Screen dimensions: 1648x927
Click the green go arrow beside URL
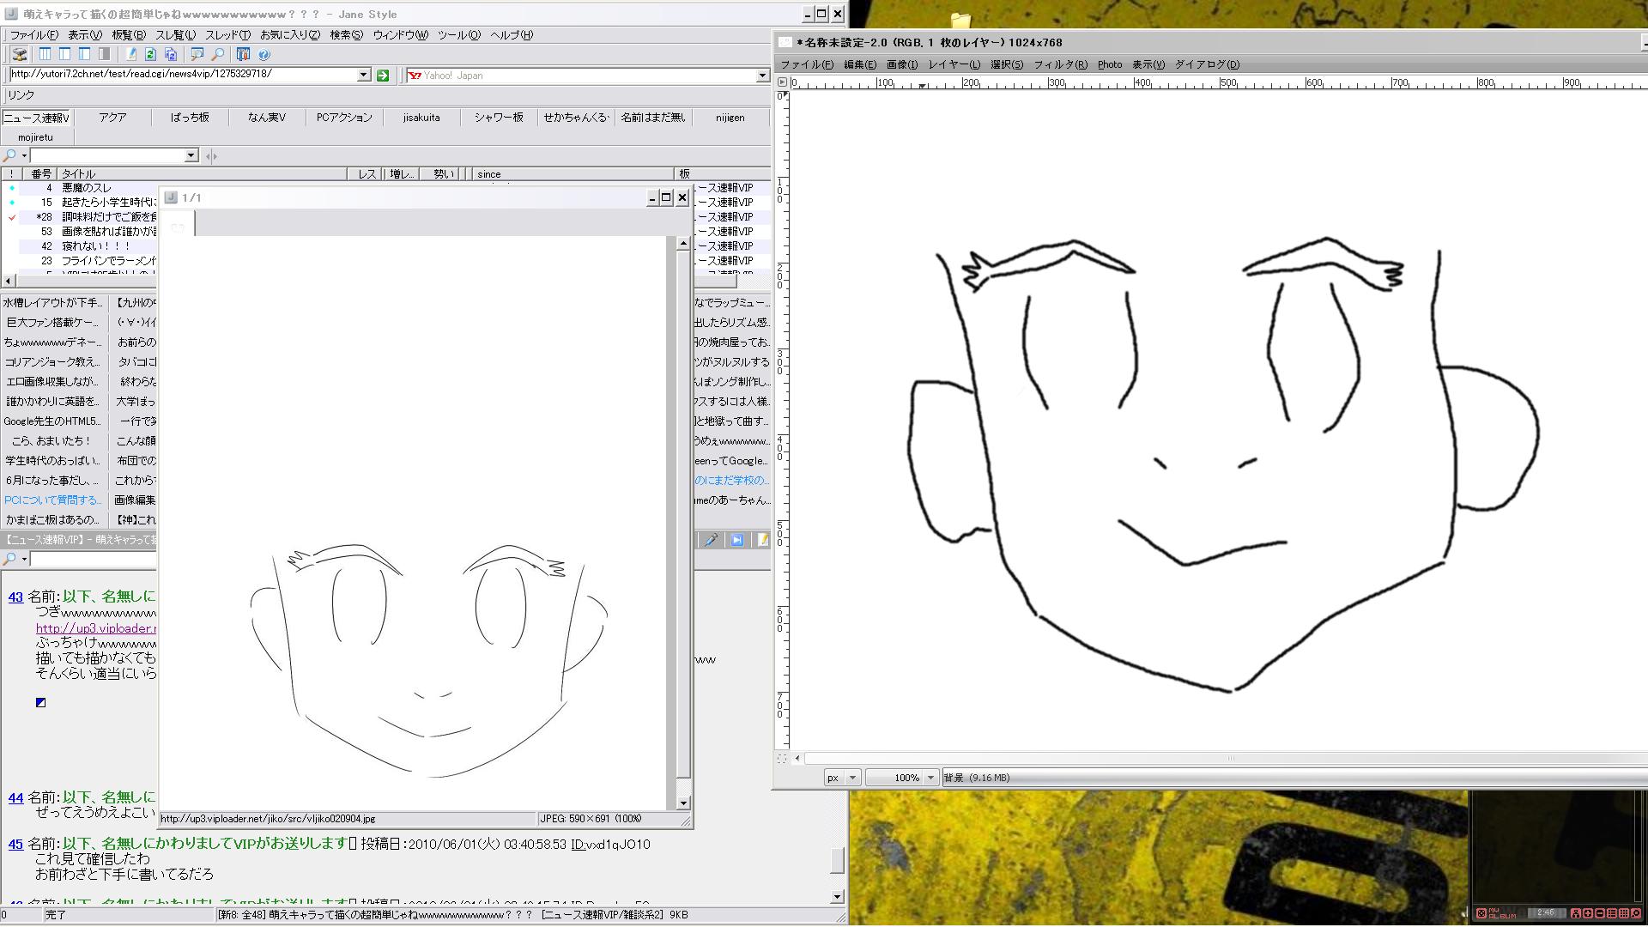point(383,76)
